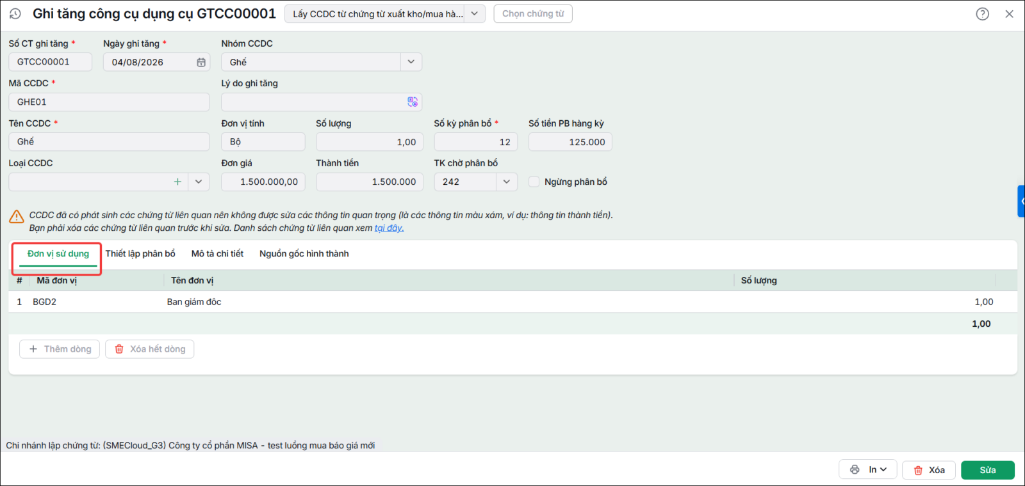1025x486 pixels.
Task: Click the Thêm dòng button
Action: click(x=60, y=349)
